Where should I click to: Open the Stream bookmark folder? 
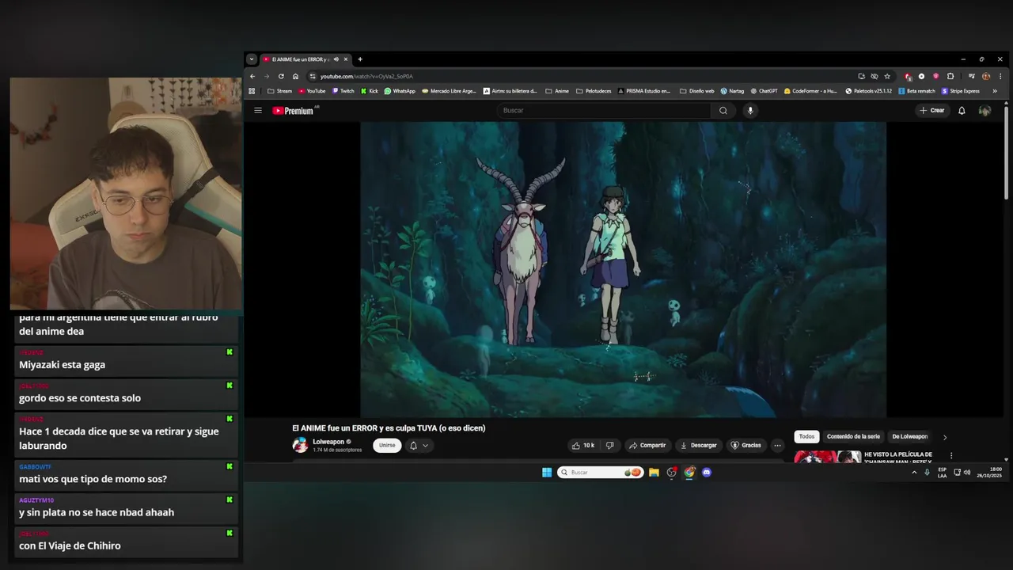point(279,91)
